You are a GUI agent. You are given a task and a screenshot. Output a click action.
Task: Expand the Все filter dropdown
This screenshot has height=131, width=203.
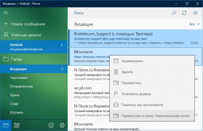coord(195,24)
